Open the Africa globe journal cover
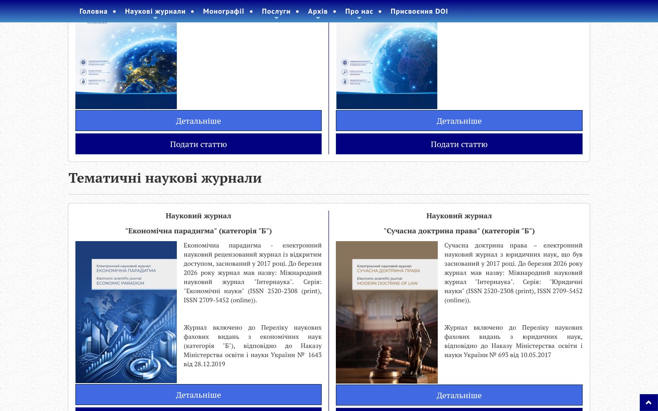This screenshot has width=658, height=411. pos(387,65)
